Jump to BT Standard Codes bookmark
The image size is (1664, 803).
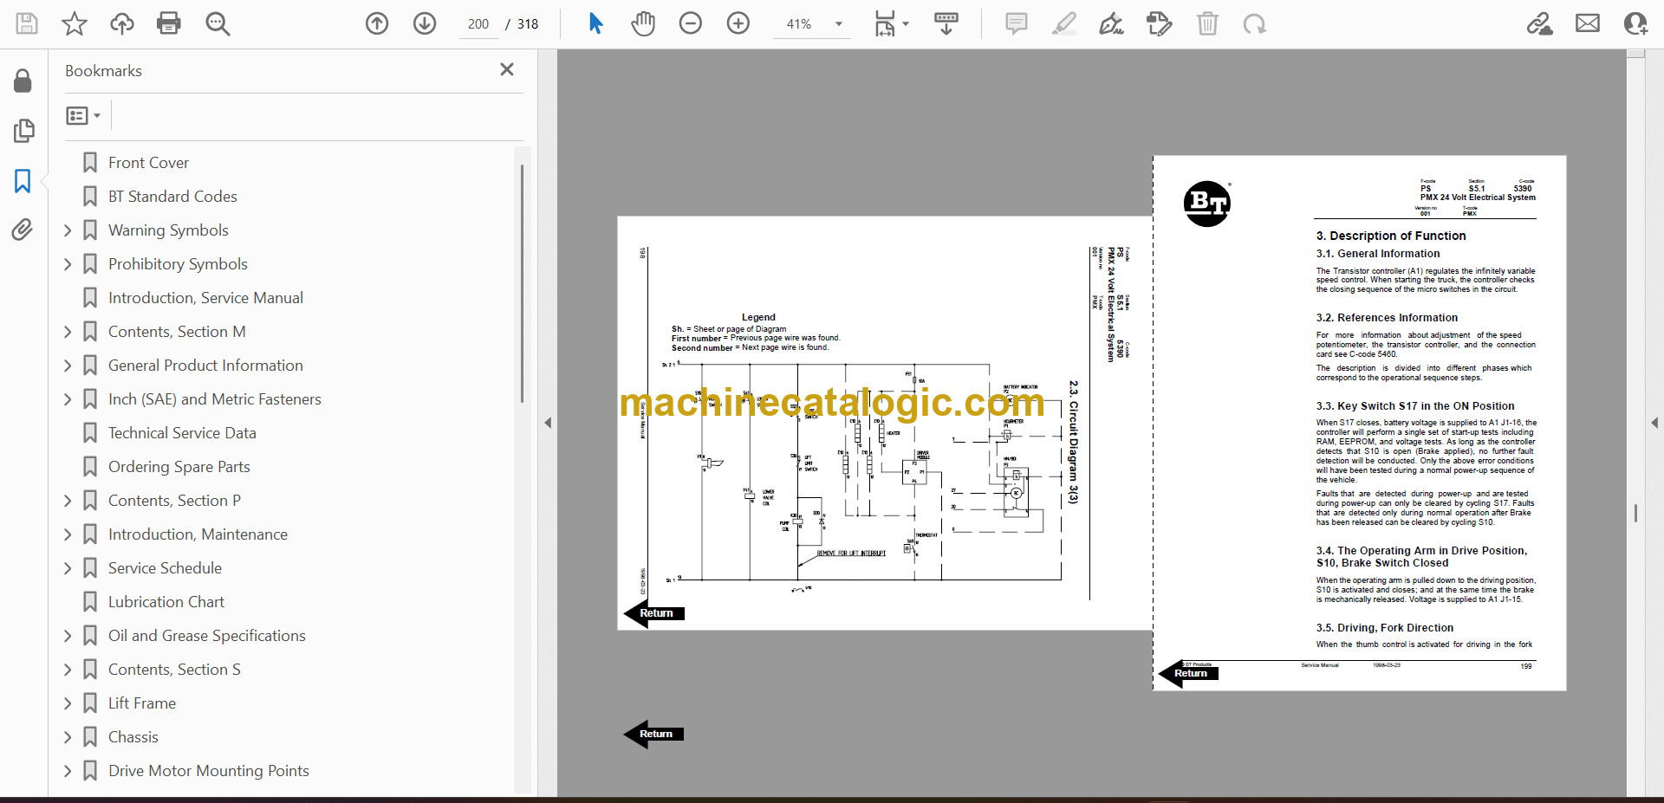pyautogui.click(x=172, y=197)
